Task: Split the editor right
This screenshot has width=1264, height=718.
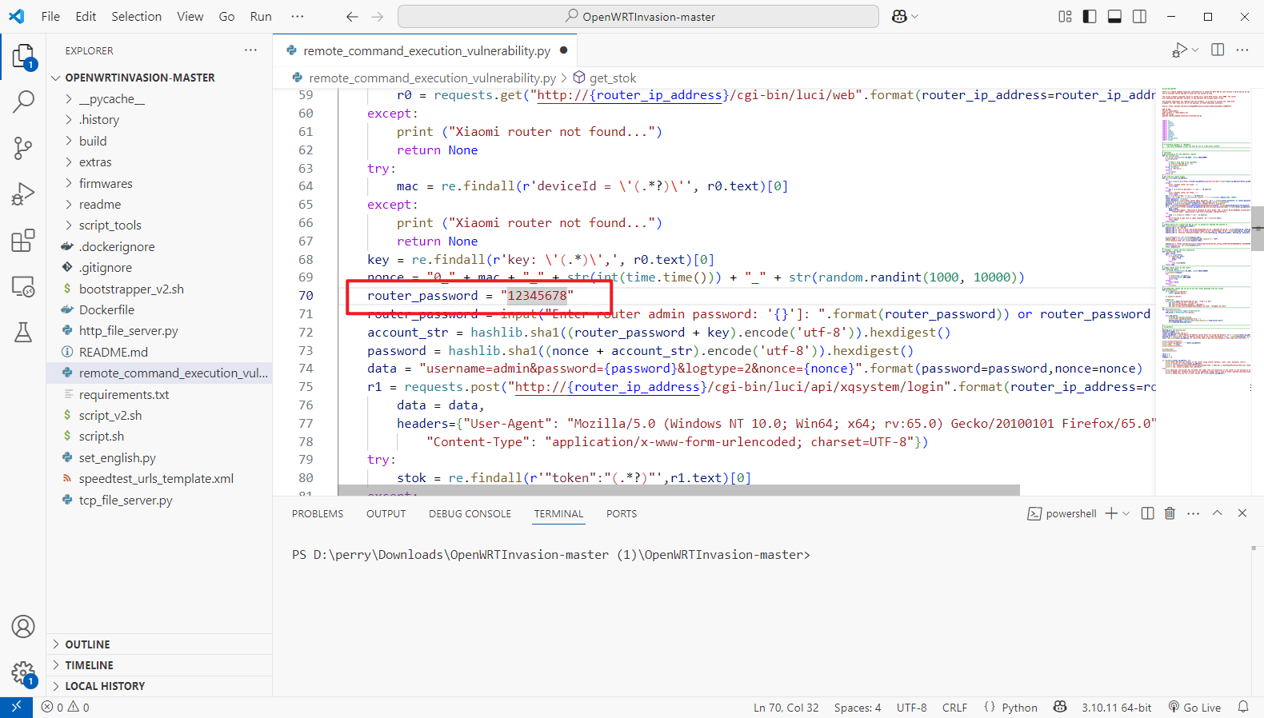Action: (x=1218, y=50)
